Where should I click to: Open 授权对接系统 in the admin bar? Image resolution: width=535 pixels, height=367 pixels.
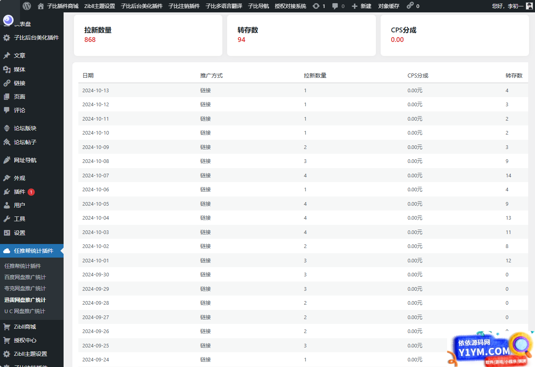click(290, 6)
